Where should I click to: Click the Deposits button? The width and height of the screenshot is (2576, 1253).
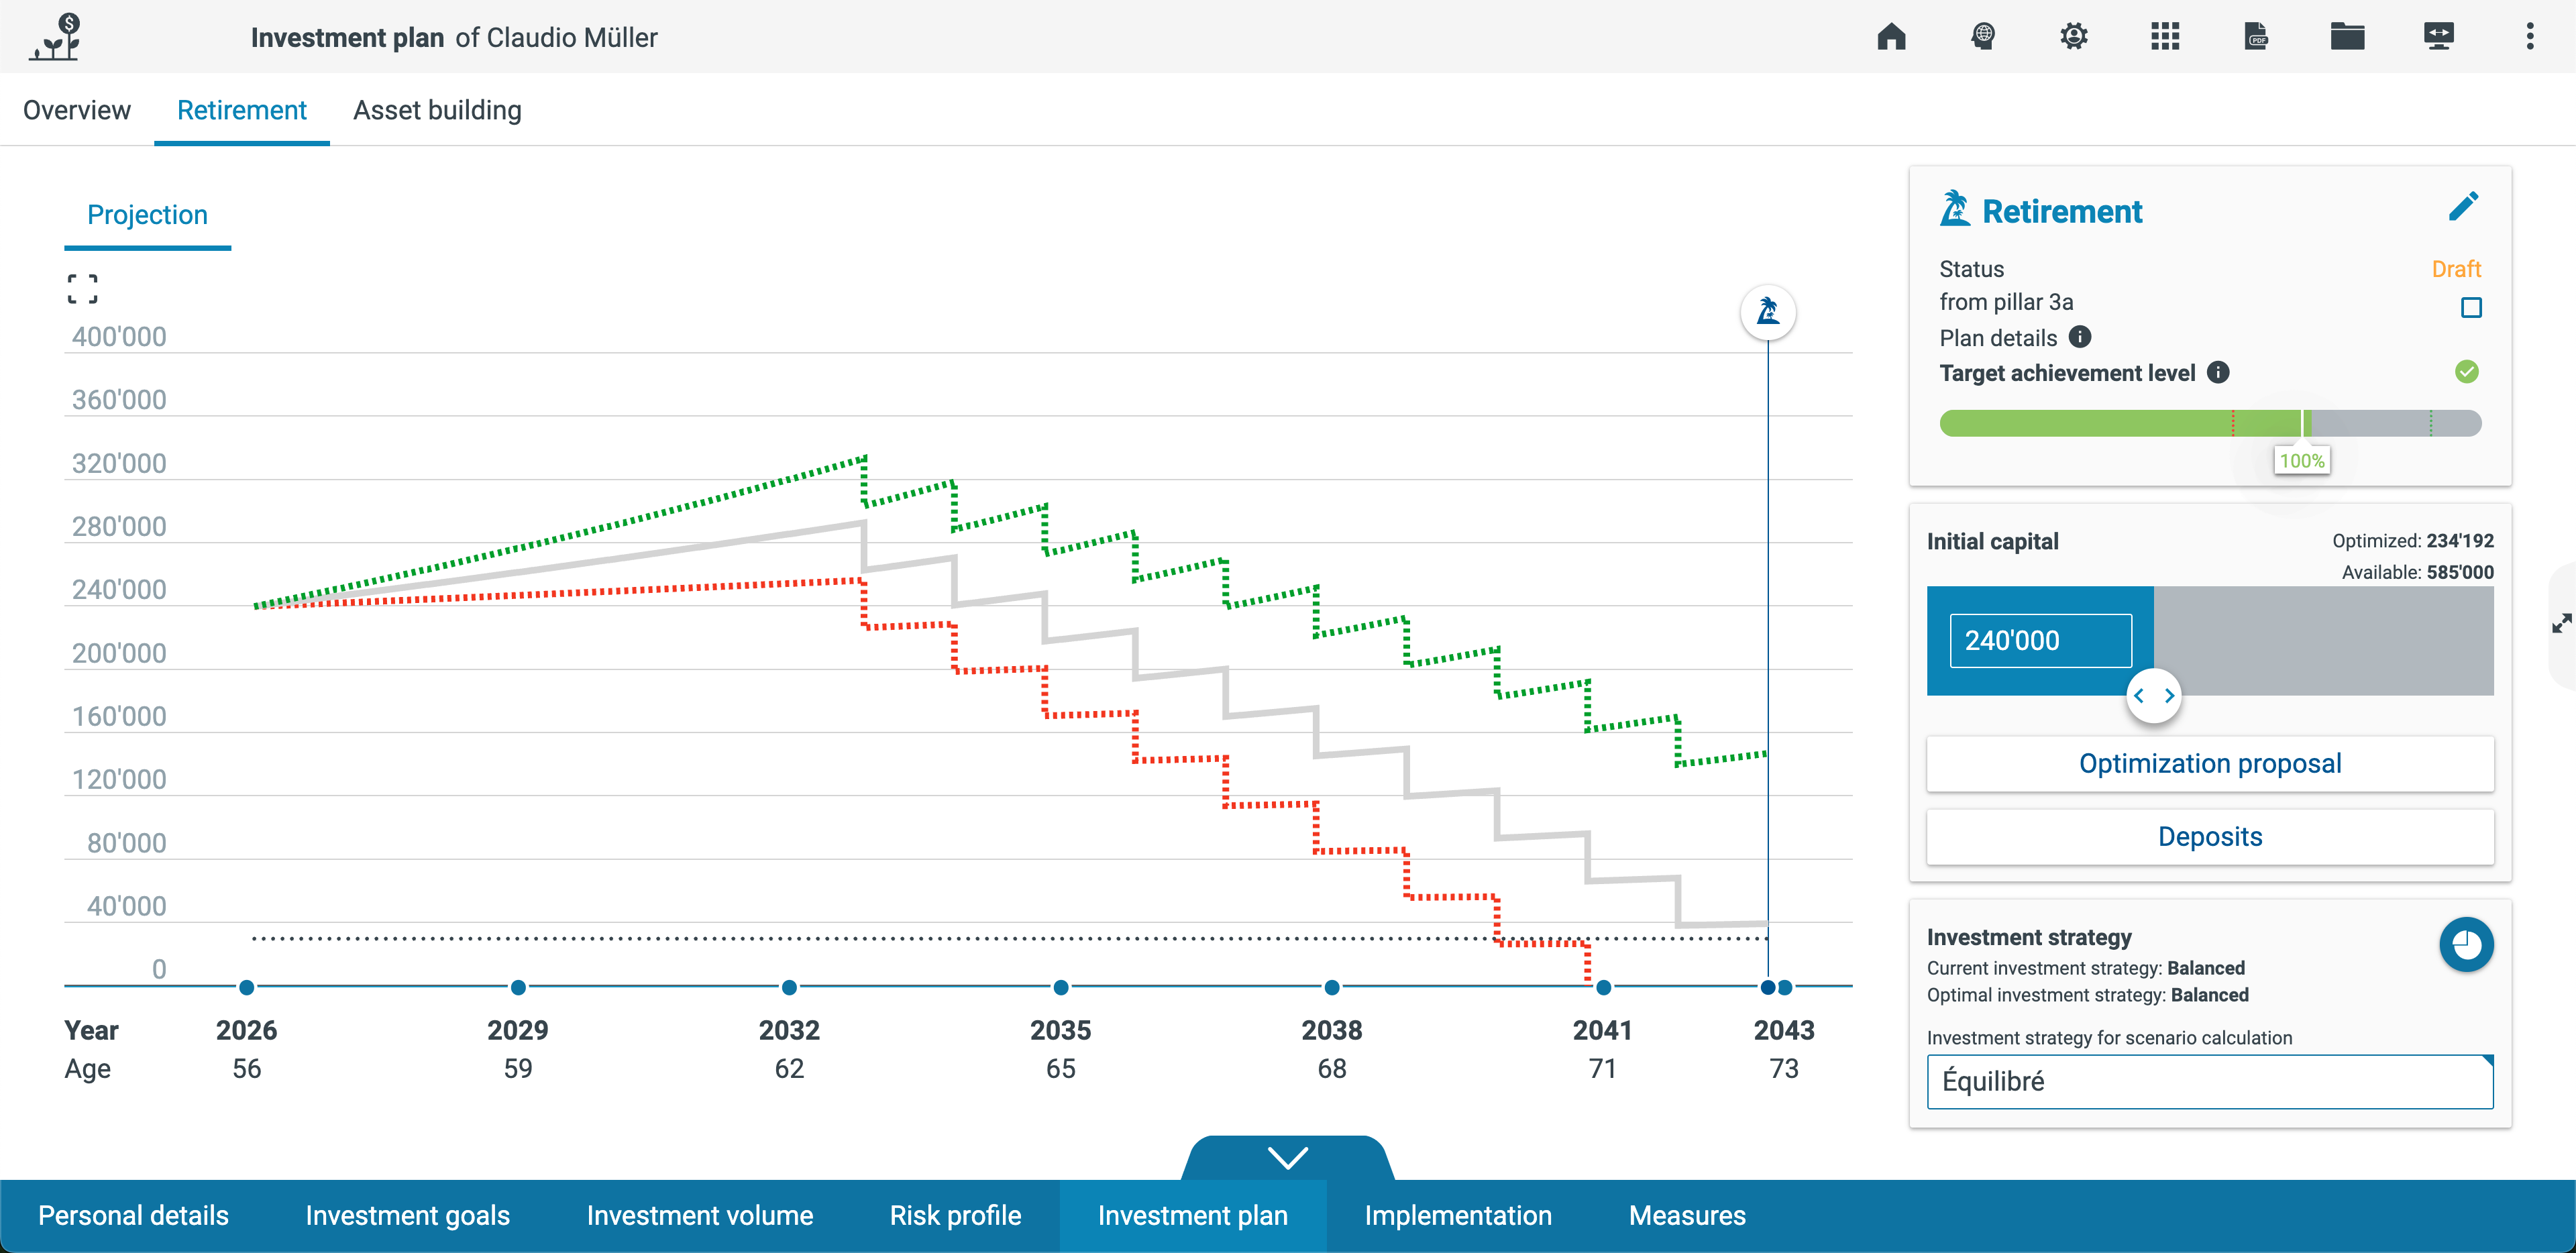(2209, 837)
